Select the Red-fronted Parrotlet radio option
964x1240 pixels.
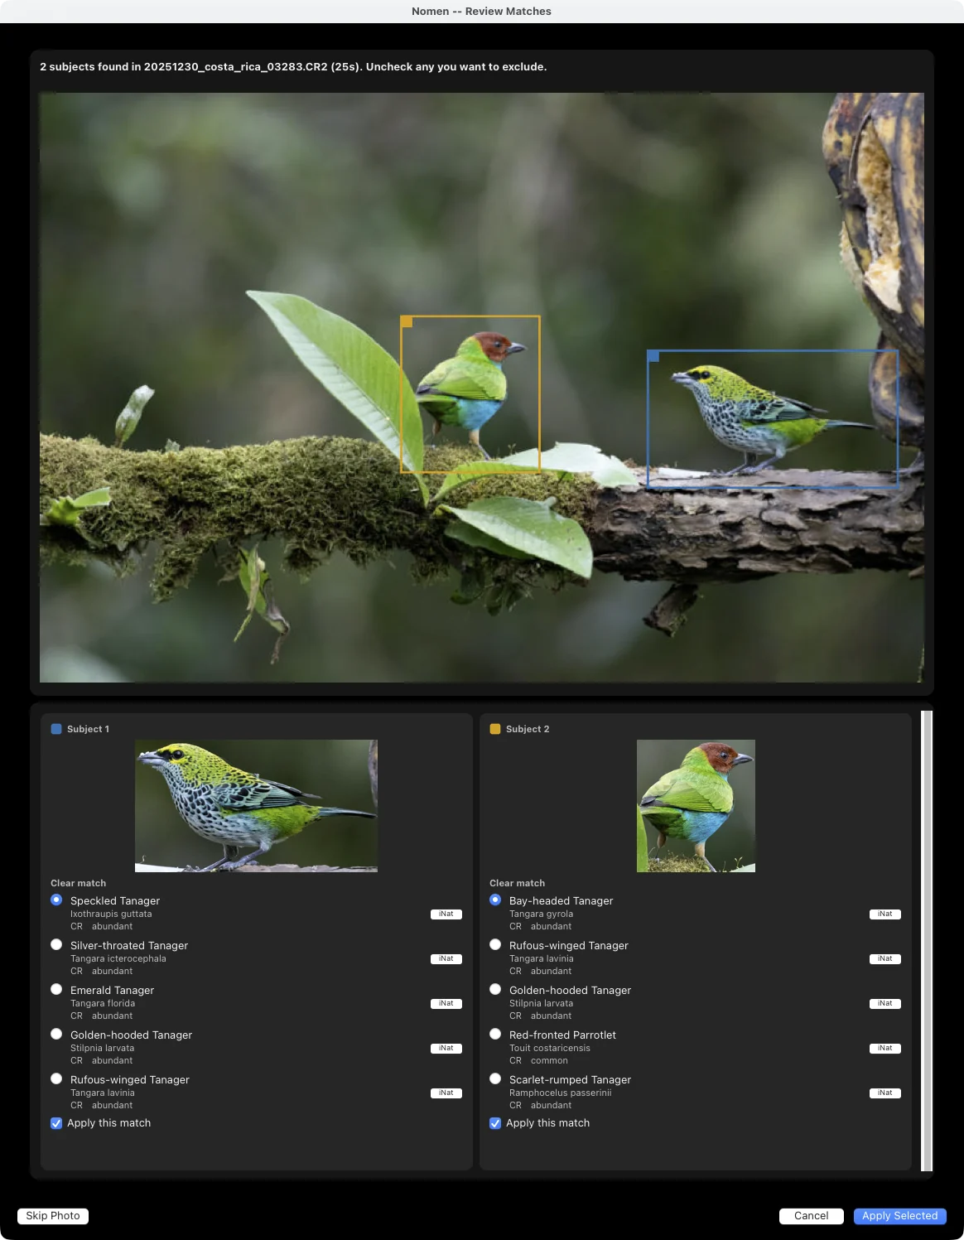[x=495, y=1034]
